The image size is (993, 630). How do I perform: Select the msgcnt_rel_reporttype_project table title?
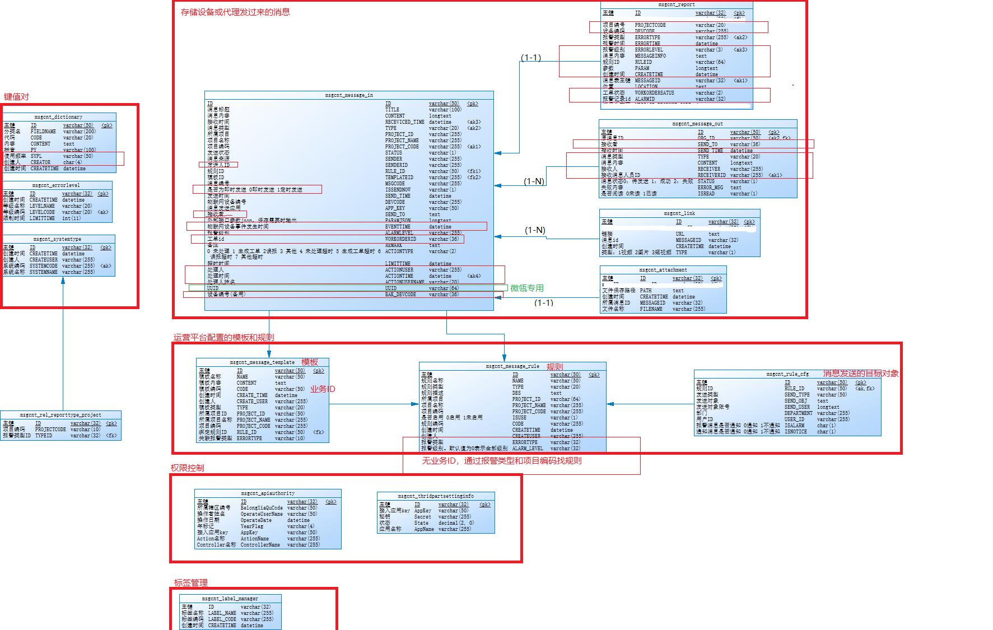pyautogui.click(x=60, y=415)
